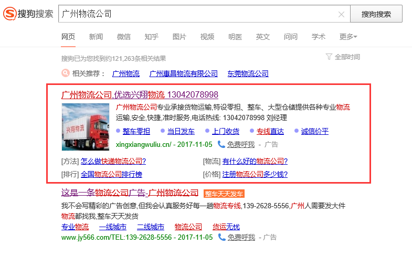Screen dimensions: 412x256
Task: Click related suggestion 东莞物流公司
Action: pos(248,73)
